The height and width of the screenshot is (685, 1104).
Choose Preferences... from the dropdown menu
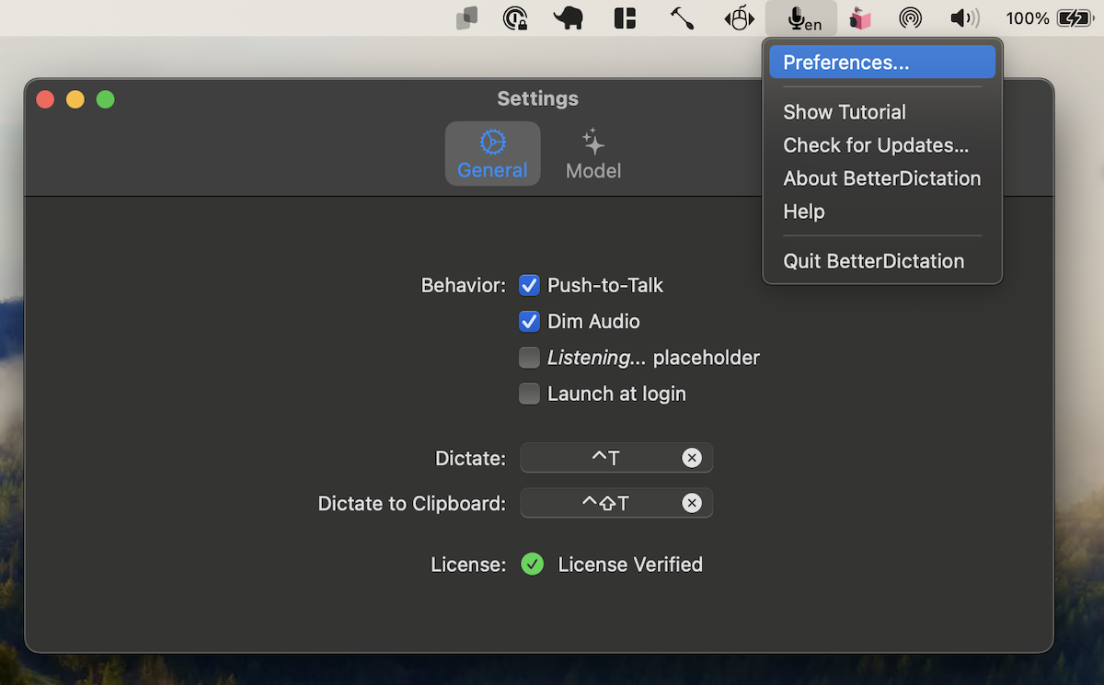[x=882, y=63]
